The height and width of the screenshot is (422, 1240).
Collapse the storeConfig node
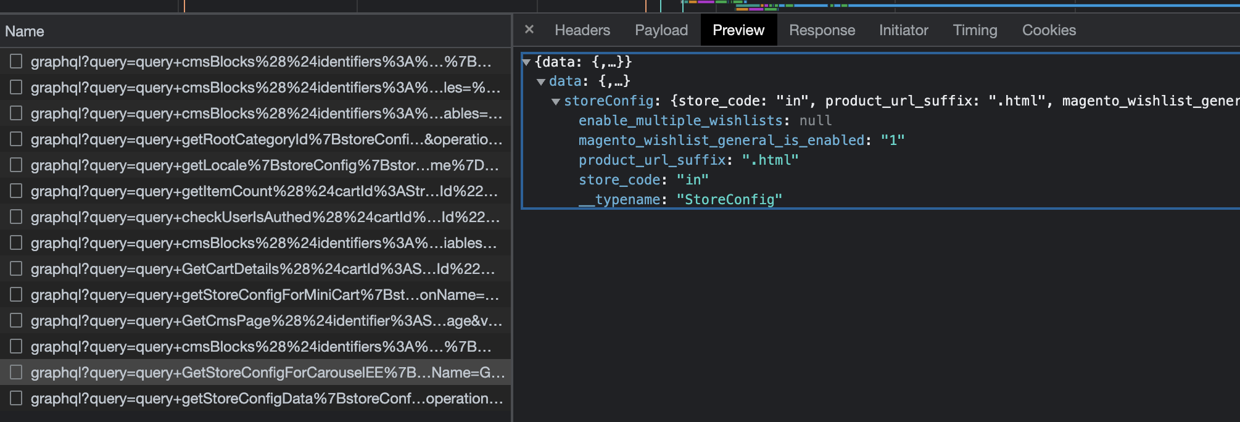556,101
